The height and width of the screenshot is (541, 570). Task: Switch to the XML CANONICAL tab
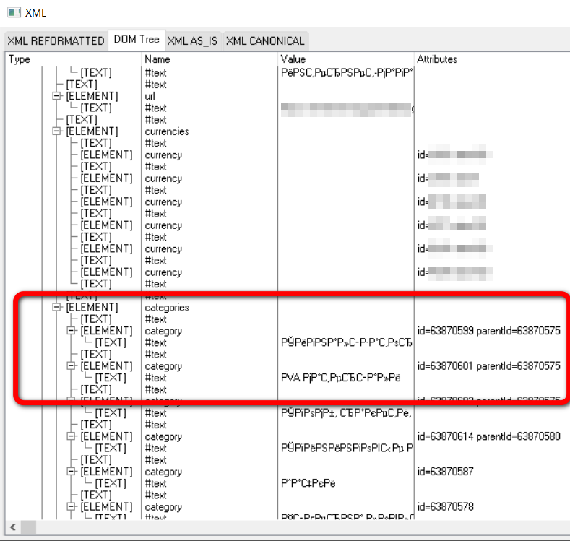click(x=265, y=41)
